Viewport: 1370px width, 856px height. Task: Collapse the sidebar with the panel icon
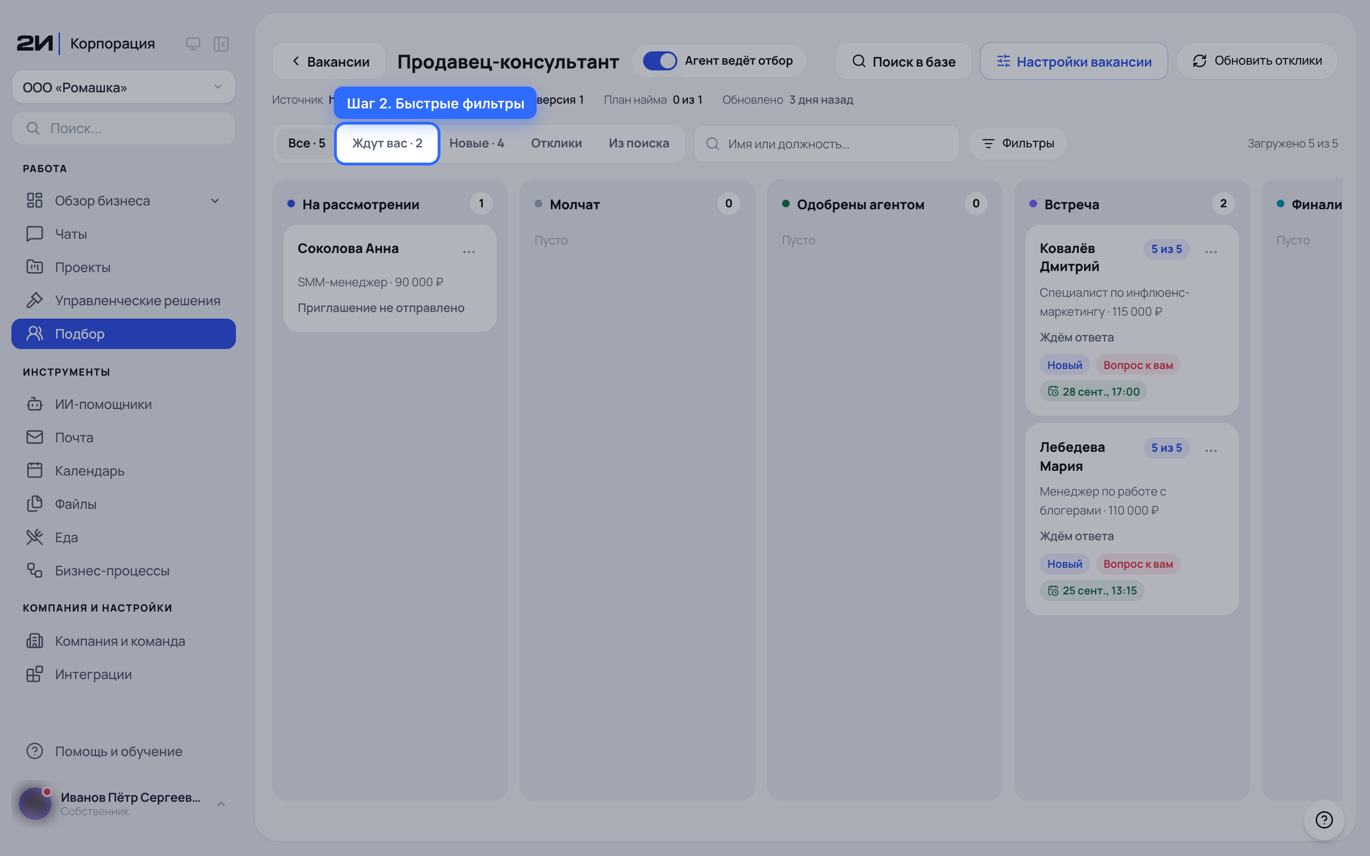(221, 44)
